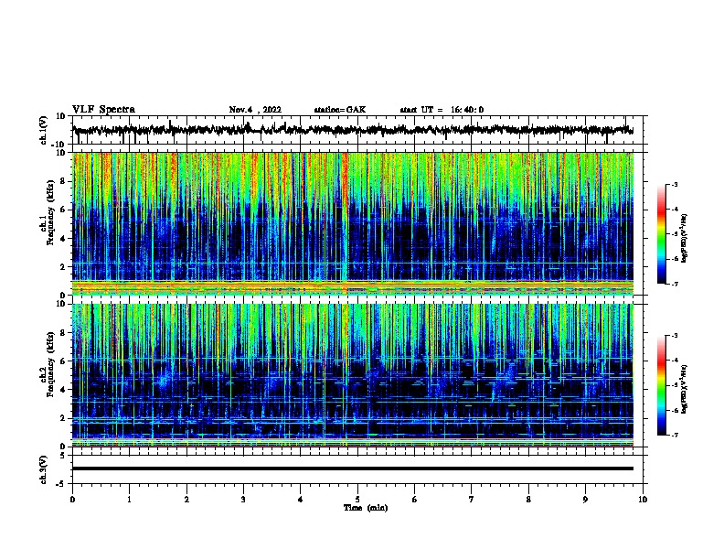Click the ch.3(V) flat black trace
The height and width of the screenshot is (560, 724).
[x=353, y=468]
